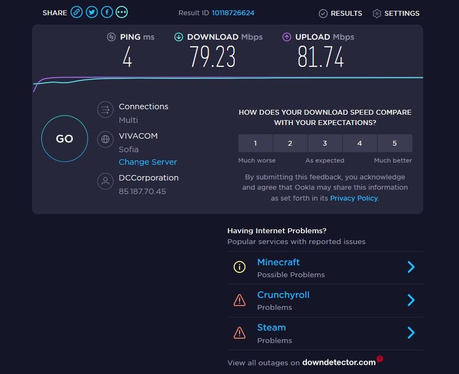Click Having Internet Problems? heading
Image resolution: width=459 pixels, height=374 pixels.
(277, 231)
